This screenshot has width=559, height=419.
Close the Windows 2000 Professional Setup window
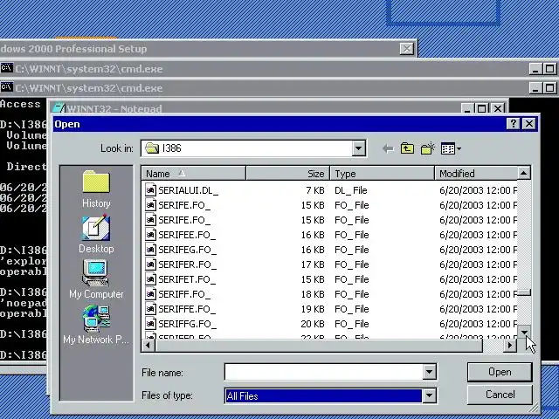[406, 49]
